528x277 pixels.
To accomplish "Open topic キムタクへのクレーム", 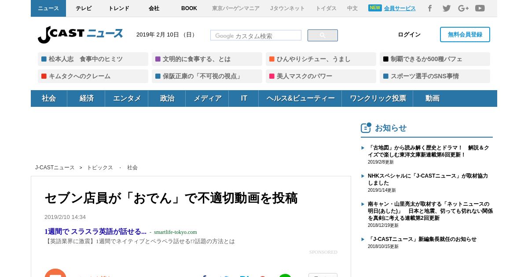I will (x=93, y=76).
